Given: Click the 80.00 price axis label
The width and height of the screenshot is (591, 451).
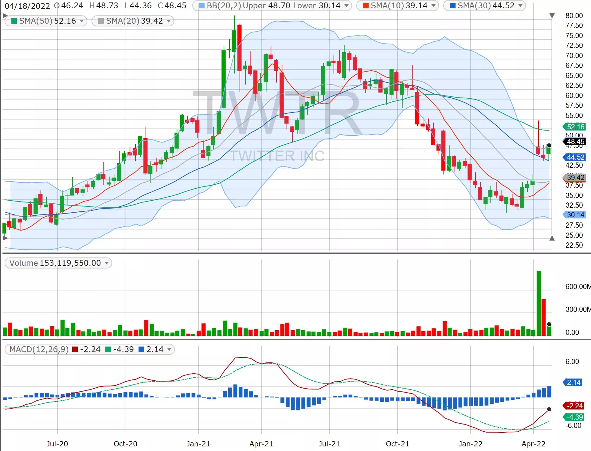Looking at the screenshot, I should click(x=574, y=16).
